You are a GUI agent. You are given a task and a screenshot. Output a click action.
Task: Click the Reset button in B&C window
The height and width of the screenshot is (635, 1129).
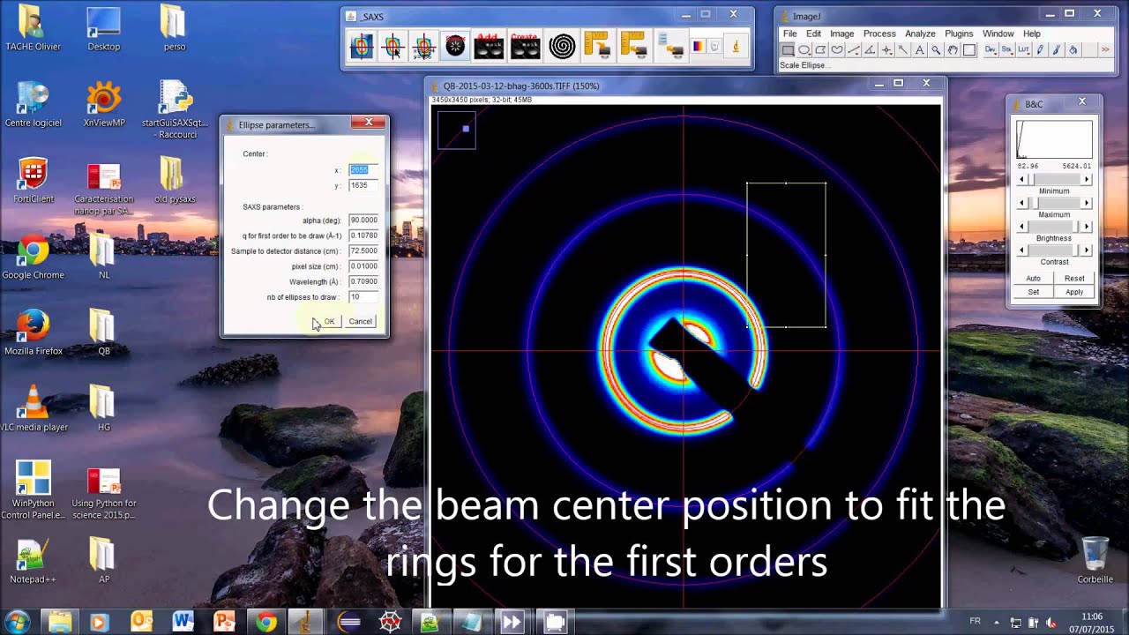pos(1074,278)
